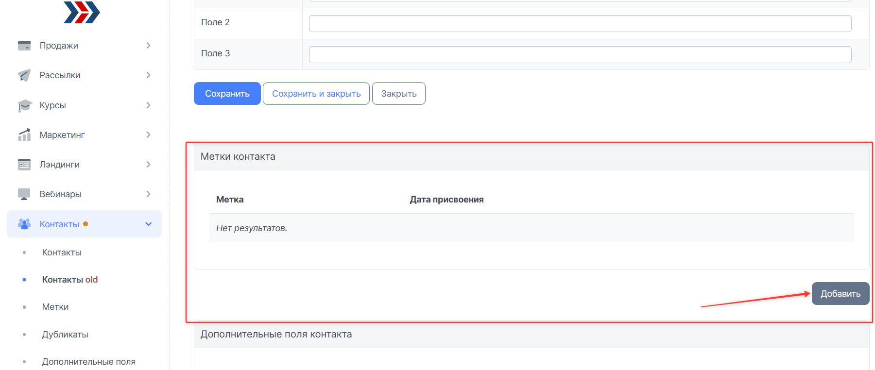
Task: Expand the Продажи menu chevron
Action: [x=148, y=46]
